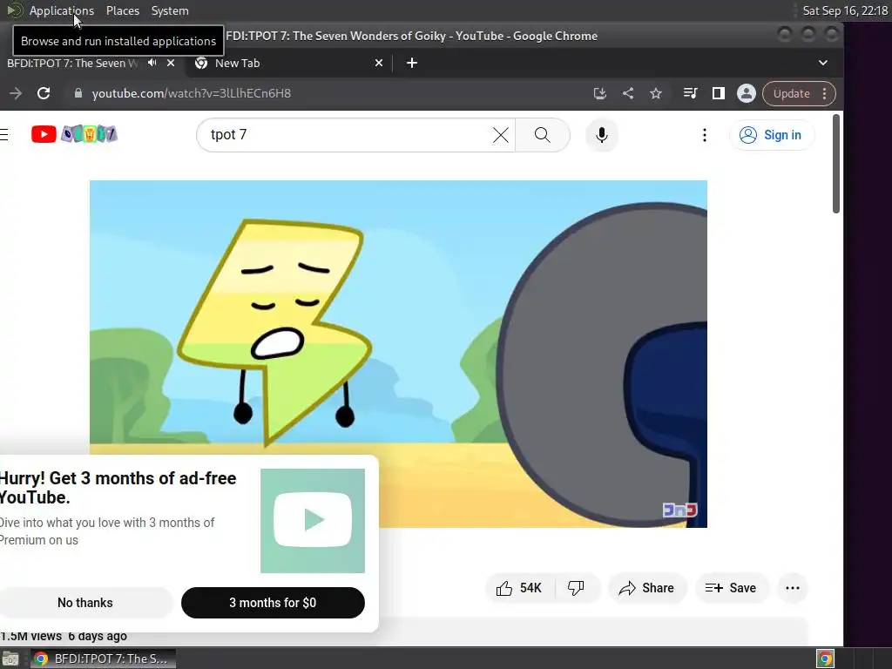Select BFDI:TPOT 7 taskbar window button

click(101, 659)
